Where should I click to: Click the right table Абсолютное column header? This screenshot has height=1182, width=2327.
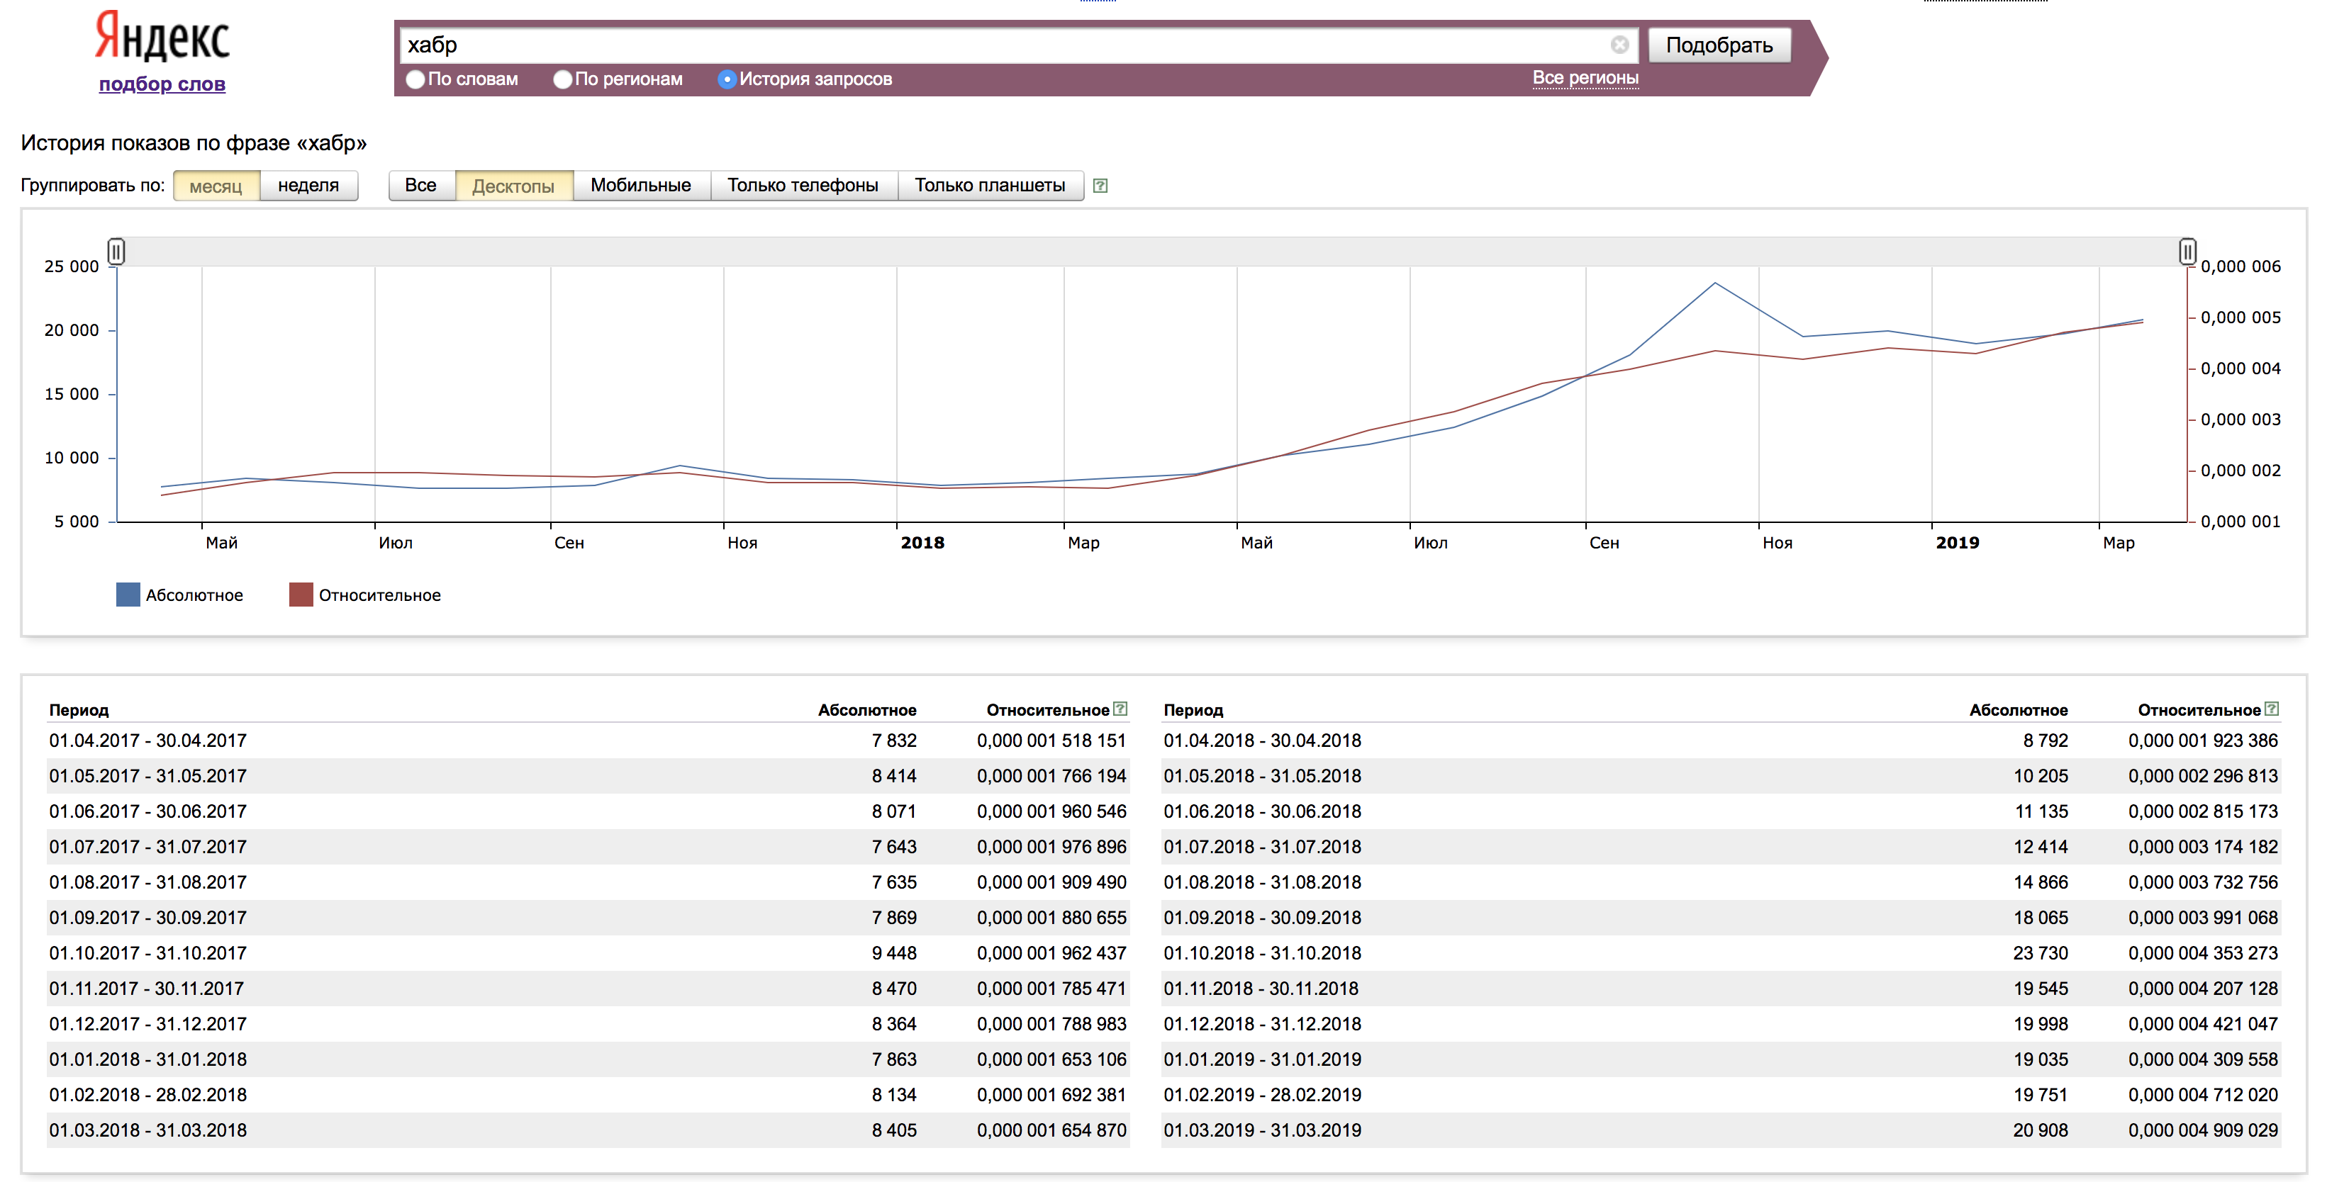pos(2018,711)
